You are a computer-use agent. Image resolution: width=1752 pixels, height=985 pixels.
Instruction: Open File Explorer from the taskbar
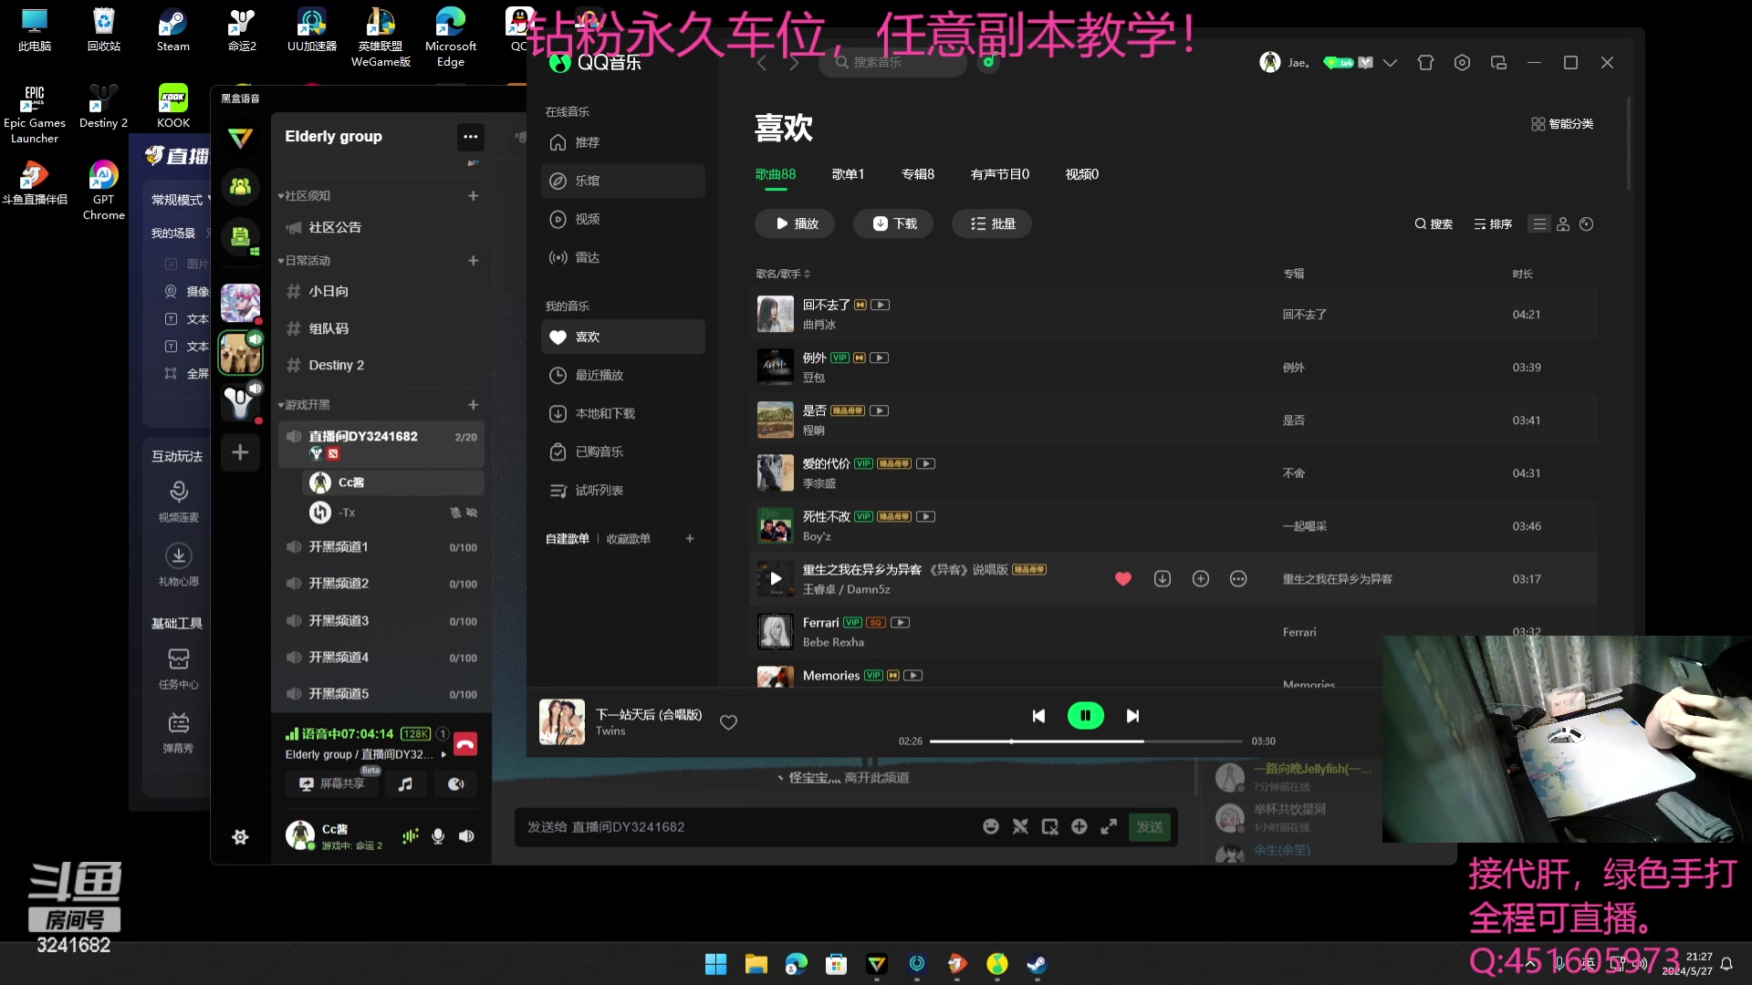tap(756, 964)
